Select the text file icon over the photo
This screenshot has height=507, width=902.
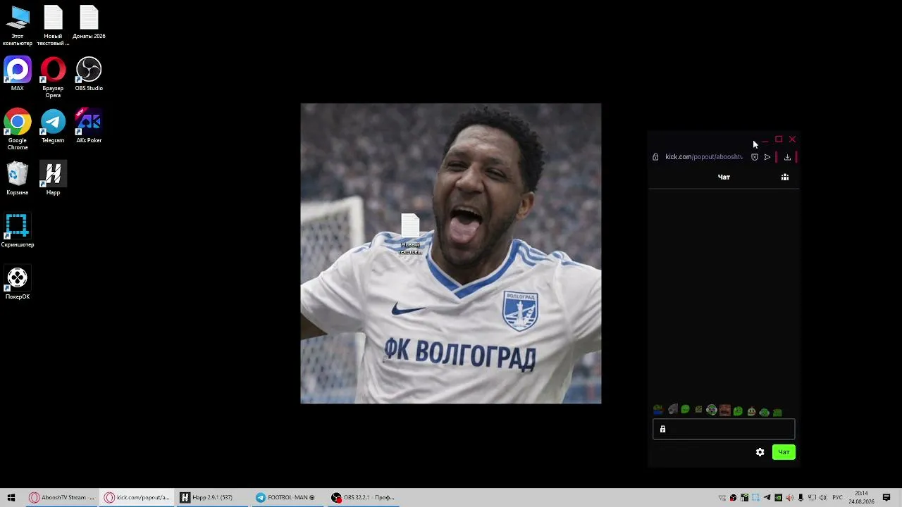[x=410, y=234]
